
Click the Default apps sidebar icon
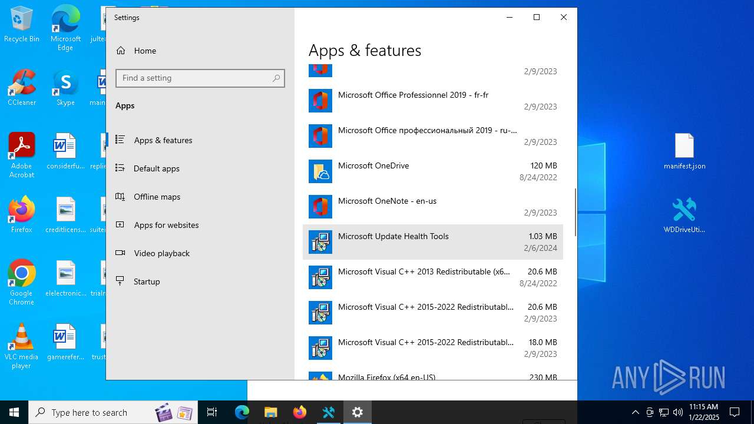(x=120, y=168)
